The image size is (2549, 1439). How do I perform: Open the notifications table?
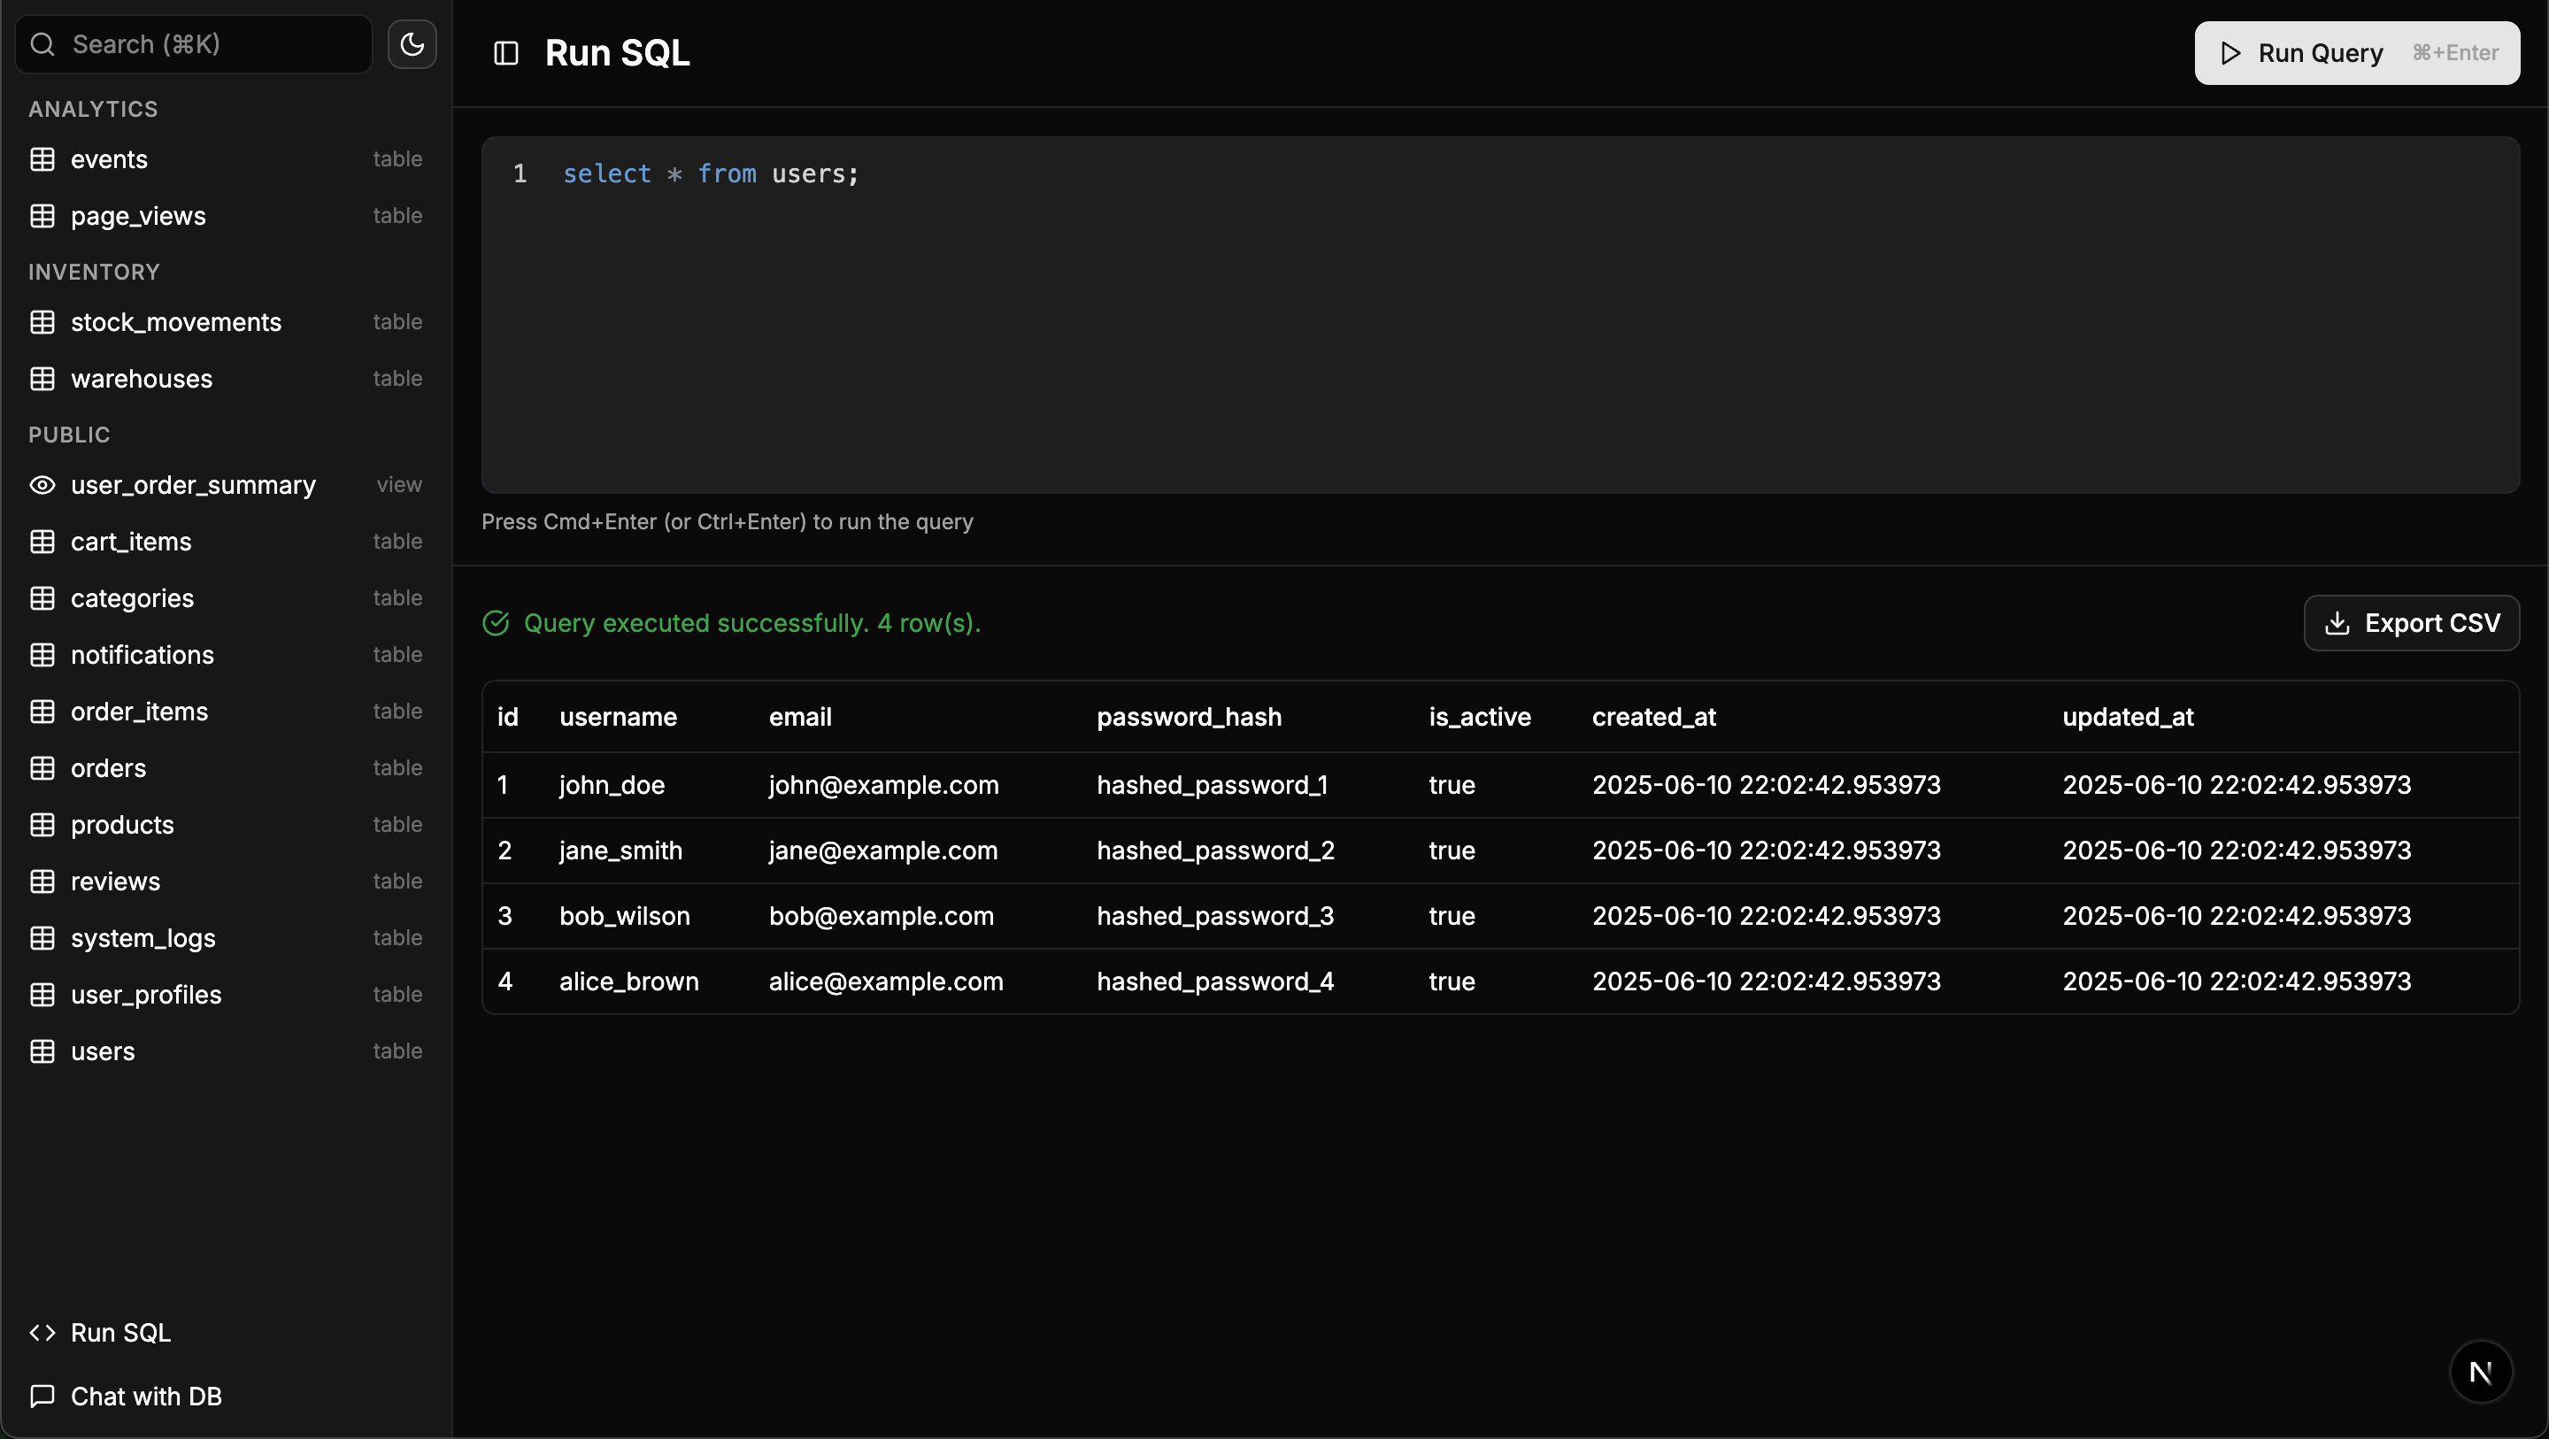tap(227, 655)
